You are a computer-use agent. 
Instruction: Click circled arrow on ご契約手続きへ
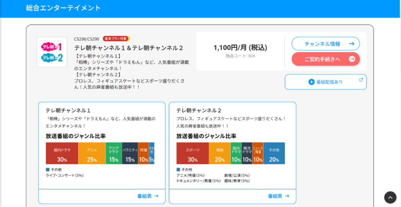352,59
